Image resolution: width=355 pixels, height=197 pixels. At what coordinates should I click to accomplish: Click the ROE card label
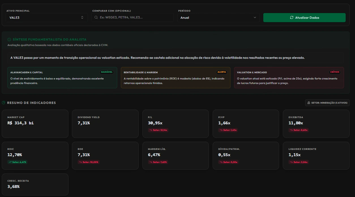pyautogui.click(x=80, y=149)
